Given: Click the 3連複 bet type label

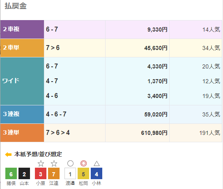Looking at the screenshot, I should pos(11,114).
